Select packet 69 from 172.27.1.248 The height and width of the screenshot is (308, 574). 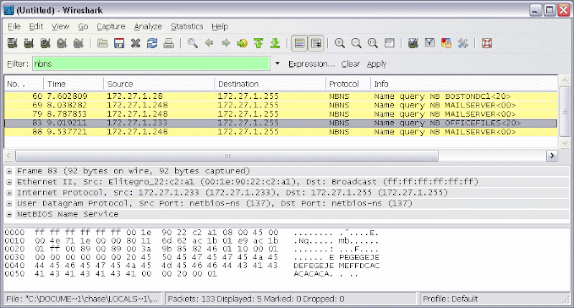pyautogui.click(x=281, y=105)
